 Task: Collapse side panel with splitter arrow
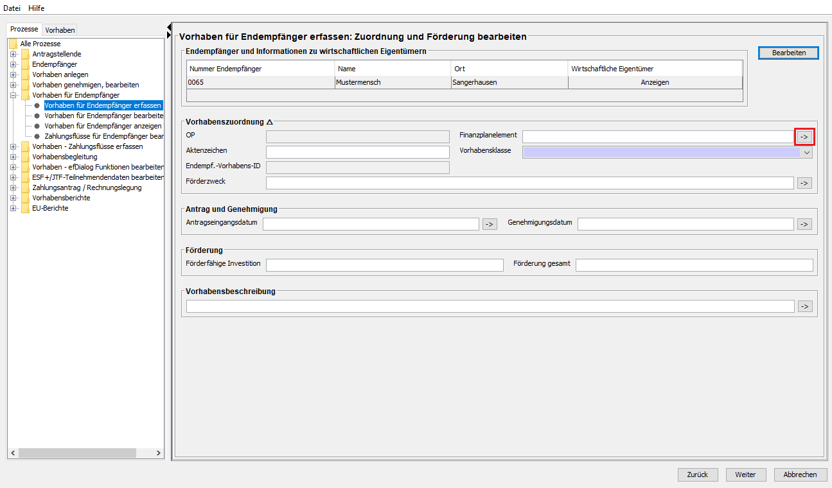coord(169,26)
